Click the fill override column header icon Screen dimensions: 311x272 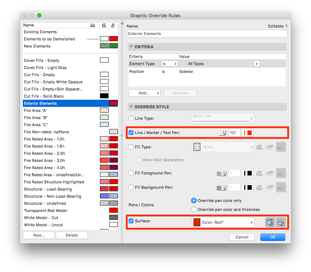tap(104, 25)
